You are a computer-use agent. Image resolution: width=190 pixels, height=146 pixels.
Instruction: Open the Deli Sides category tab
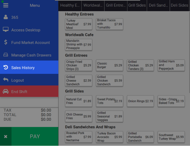pyautogui.click(x=179, y=5)
